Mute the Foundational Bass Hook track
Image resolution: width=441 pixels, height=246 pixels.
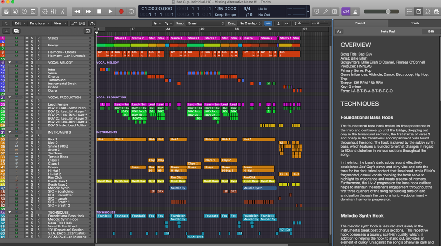[x=27, y=216]
